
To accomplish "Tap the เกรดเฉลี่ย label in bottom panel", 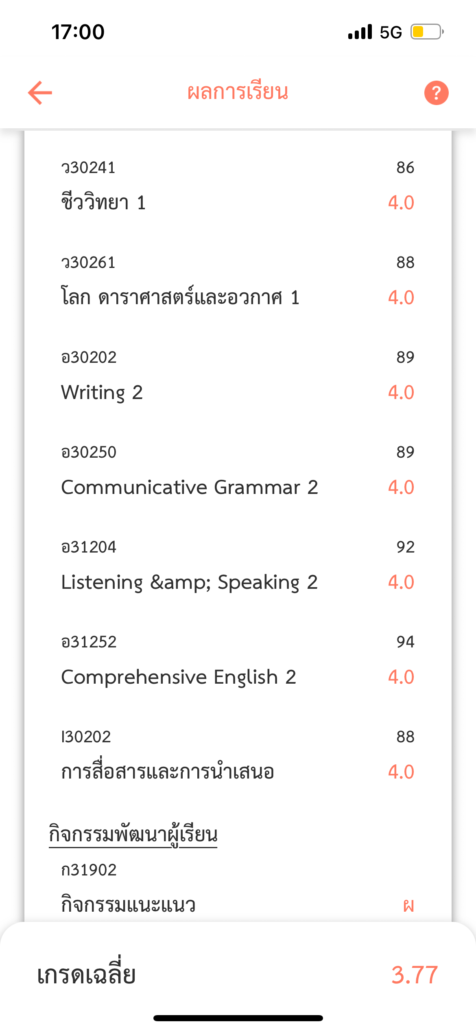I will pos(86,973).
